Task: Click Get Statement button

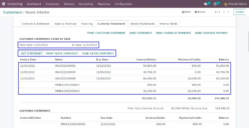Action: point(32,53)
